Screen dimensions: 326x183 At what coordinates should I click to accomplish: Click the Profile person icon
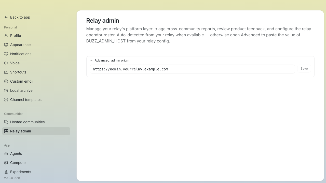click(x=6, y=36)
